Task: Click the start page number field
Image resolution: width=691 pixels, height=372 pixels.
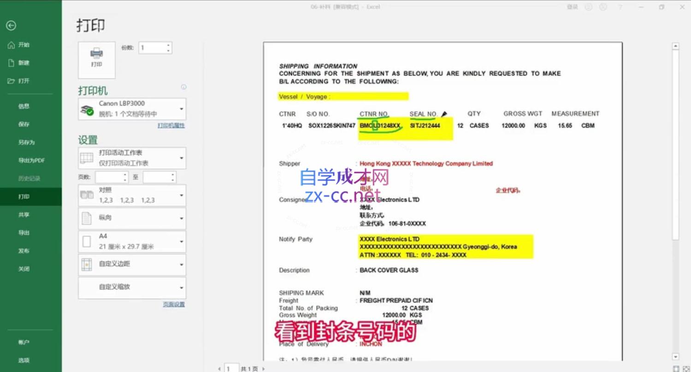Action: tap(109, 177)
